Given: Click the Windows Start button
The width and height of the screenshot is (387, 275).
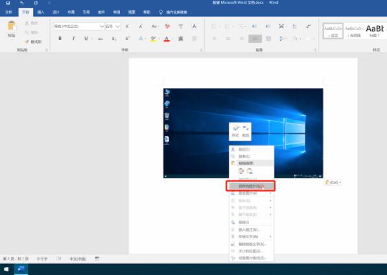Looking at the screenshot, I should (x=6, y=269).
